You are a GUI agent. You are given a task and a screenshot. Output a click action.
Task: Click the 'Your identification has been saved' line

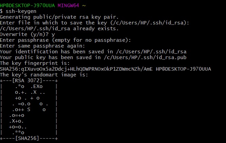[x=93, y=52]
